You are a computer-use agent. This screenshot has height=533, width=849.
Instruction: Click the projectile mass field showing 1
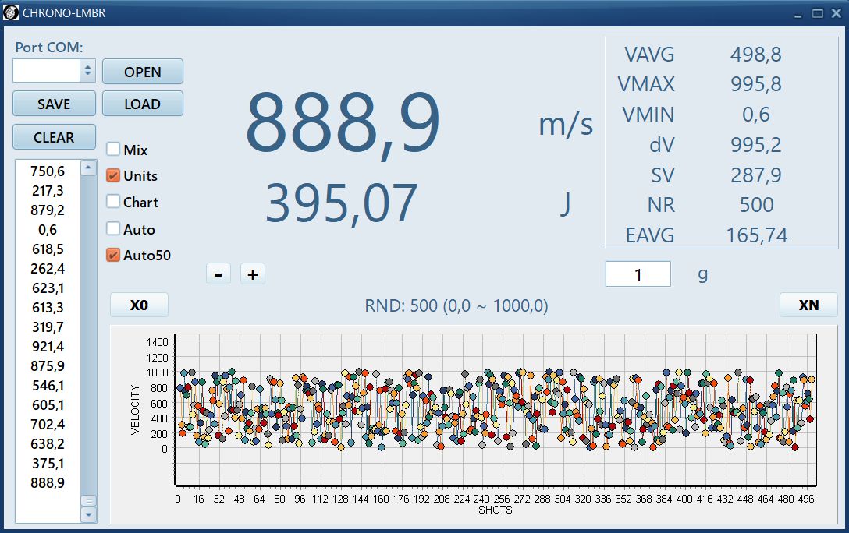tap(638, 274)
